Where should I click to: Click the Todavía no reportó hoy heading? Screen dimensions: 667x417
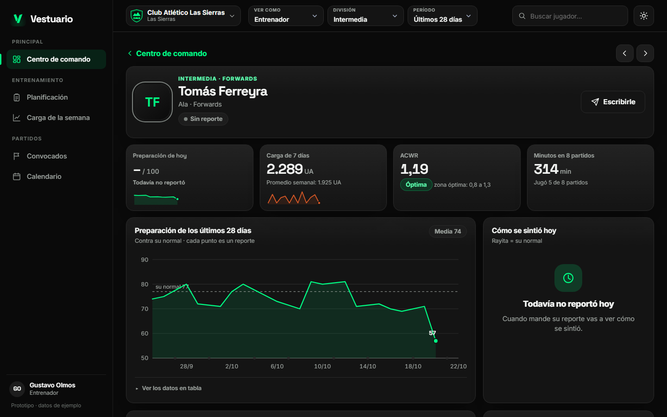coord(568,304)
